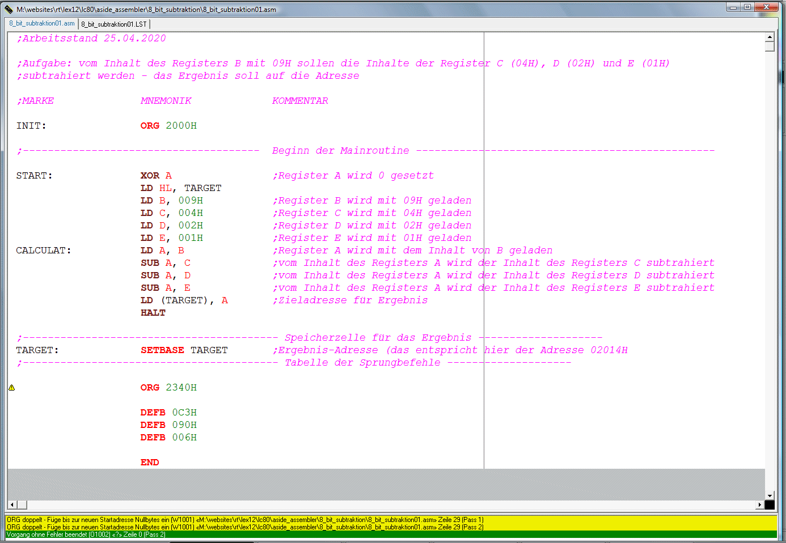Click the XOR A instruction line
The width and height of the screenshot is (786, 543).
point(156,176)
